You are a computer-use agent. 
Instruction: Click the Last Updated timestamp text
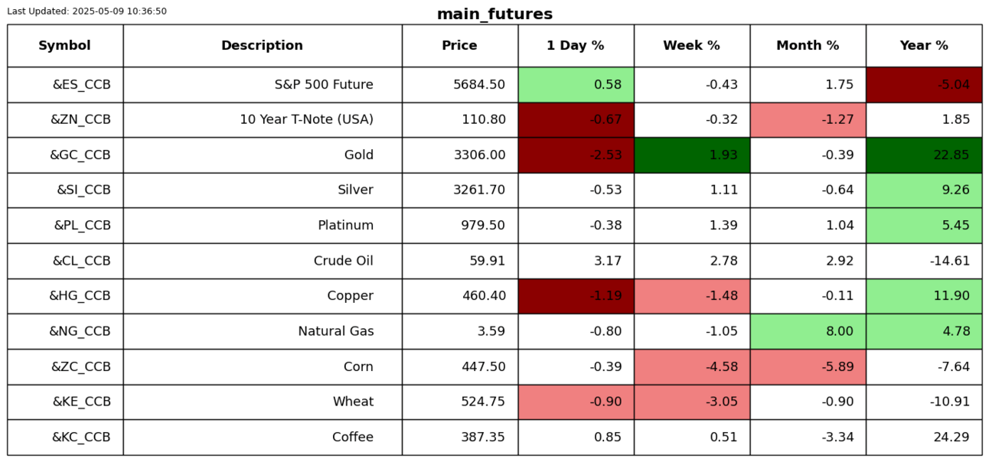[x=86, y=11]
